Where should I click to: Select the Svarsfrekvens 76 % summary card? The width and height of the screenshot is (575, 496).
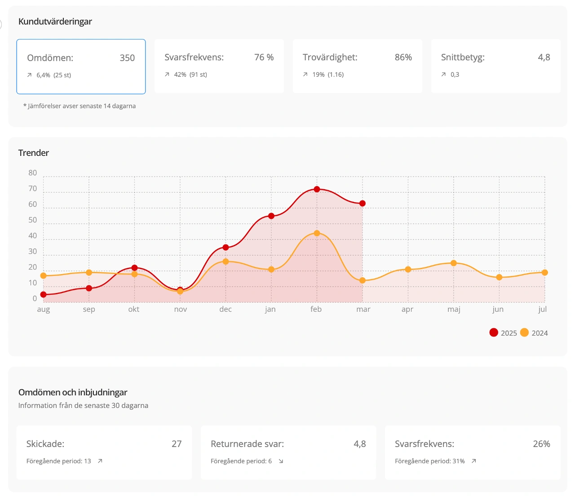pos(219,66)
